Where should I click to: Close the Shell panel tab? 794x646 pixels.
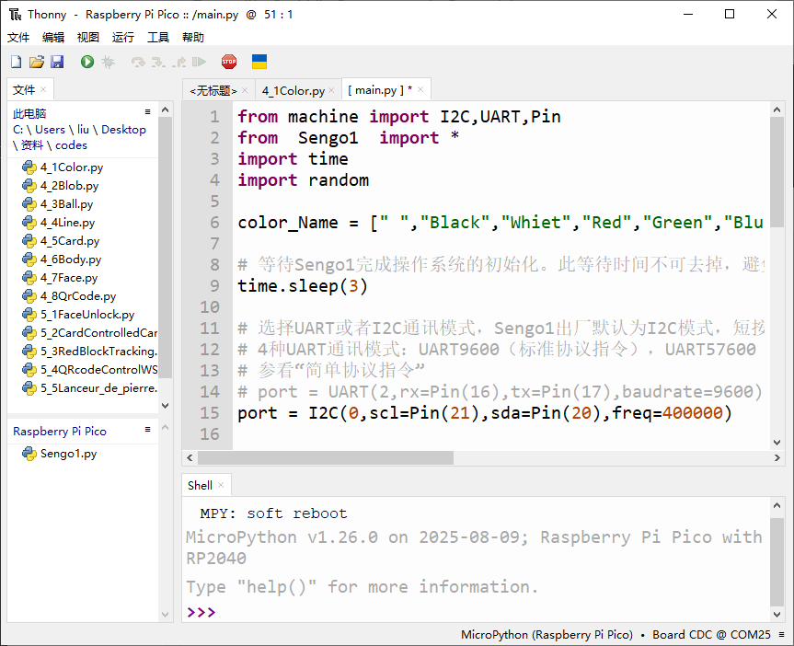pyautogui.click(x=221, y=485)
